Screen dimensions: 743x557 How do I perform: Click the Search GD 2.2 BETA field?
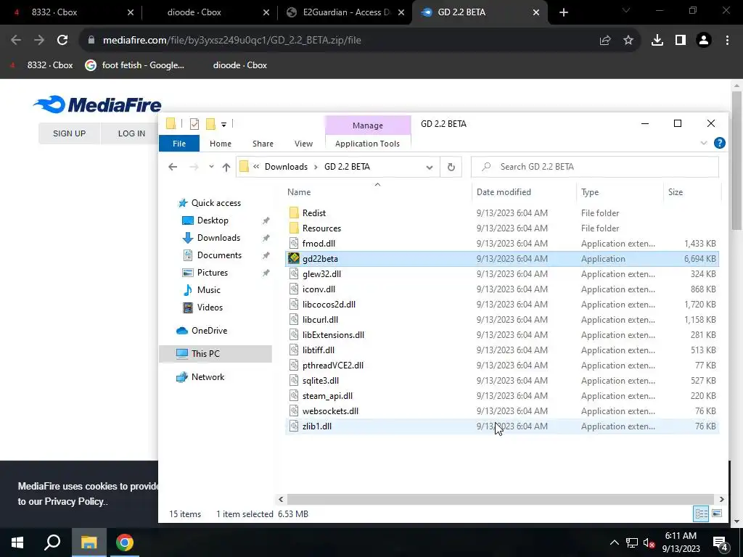tap(595, 167)
